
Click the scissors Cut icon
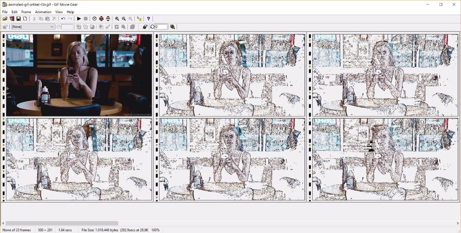tap(34, 18)
